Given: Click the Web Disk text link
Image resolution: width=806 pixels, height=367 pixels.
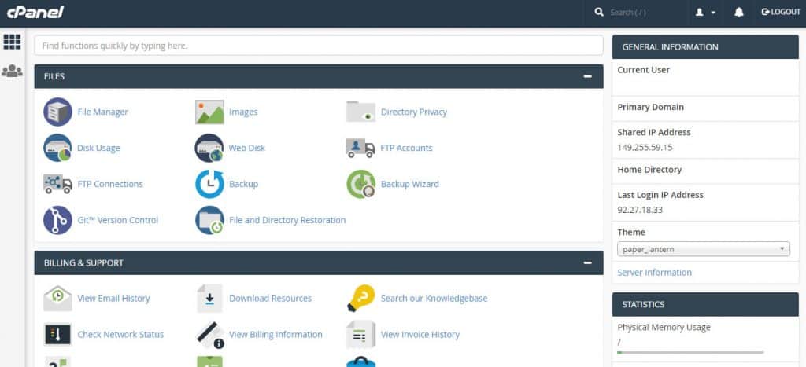Looking at the screenshot, I should (x=246, y=148).
